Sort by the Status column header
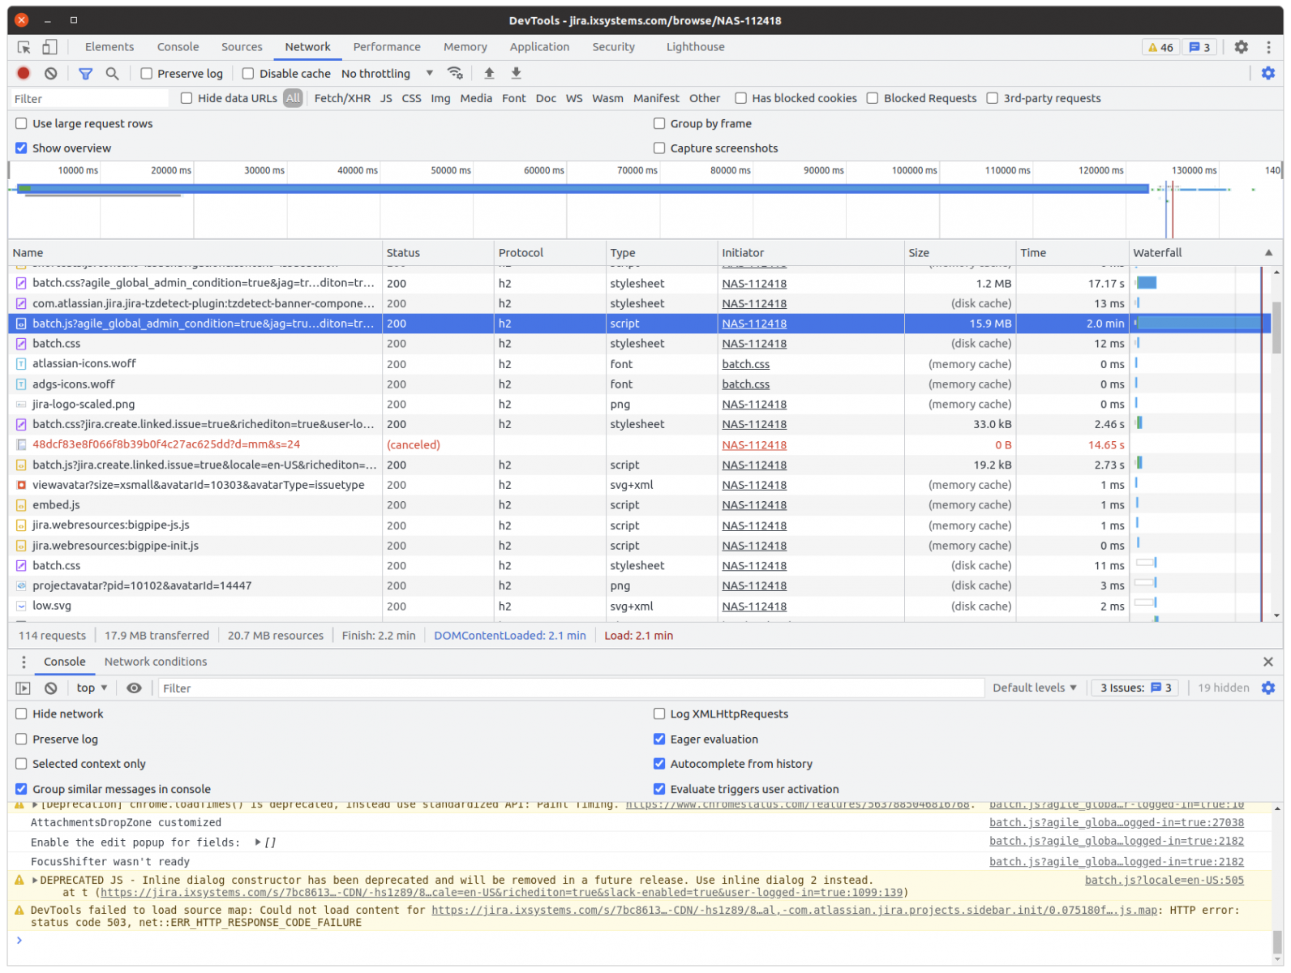 [438, 253]
